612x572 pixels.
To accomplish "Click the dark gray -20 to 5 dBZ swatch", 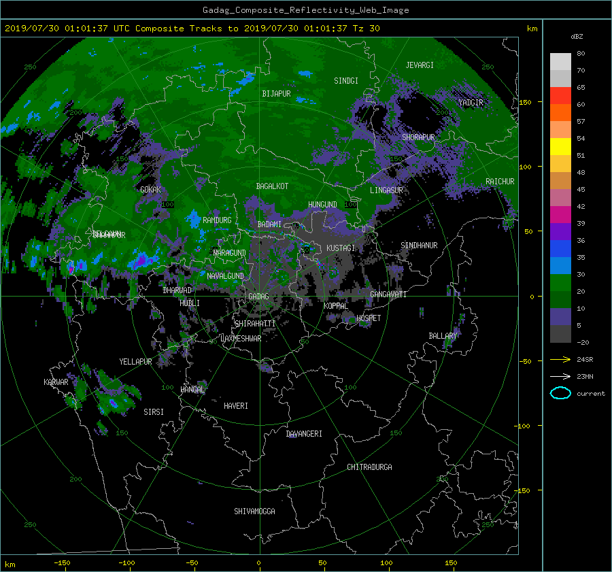I will 560,334.
